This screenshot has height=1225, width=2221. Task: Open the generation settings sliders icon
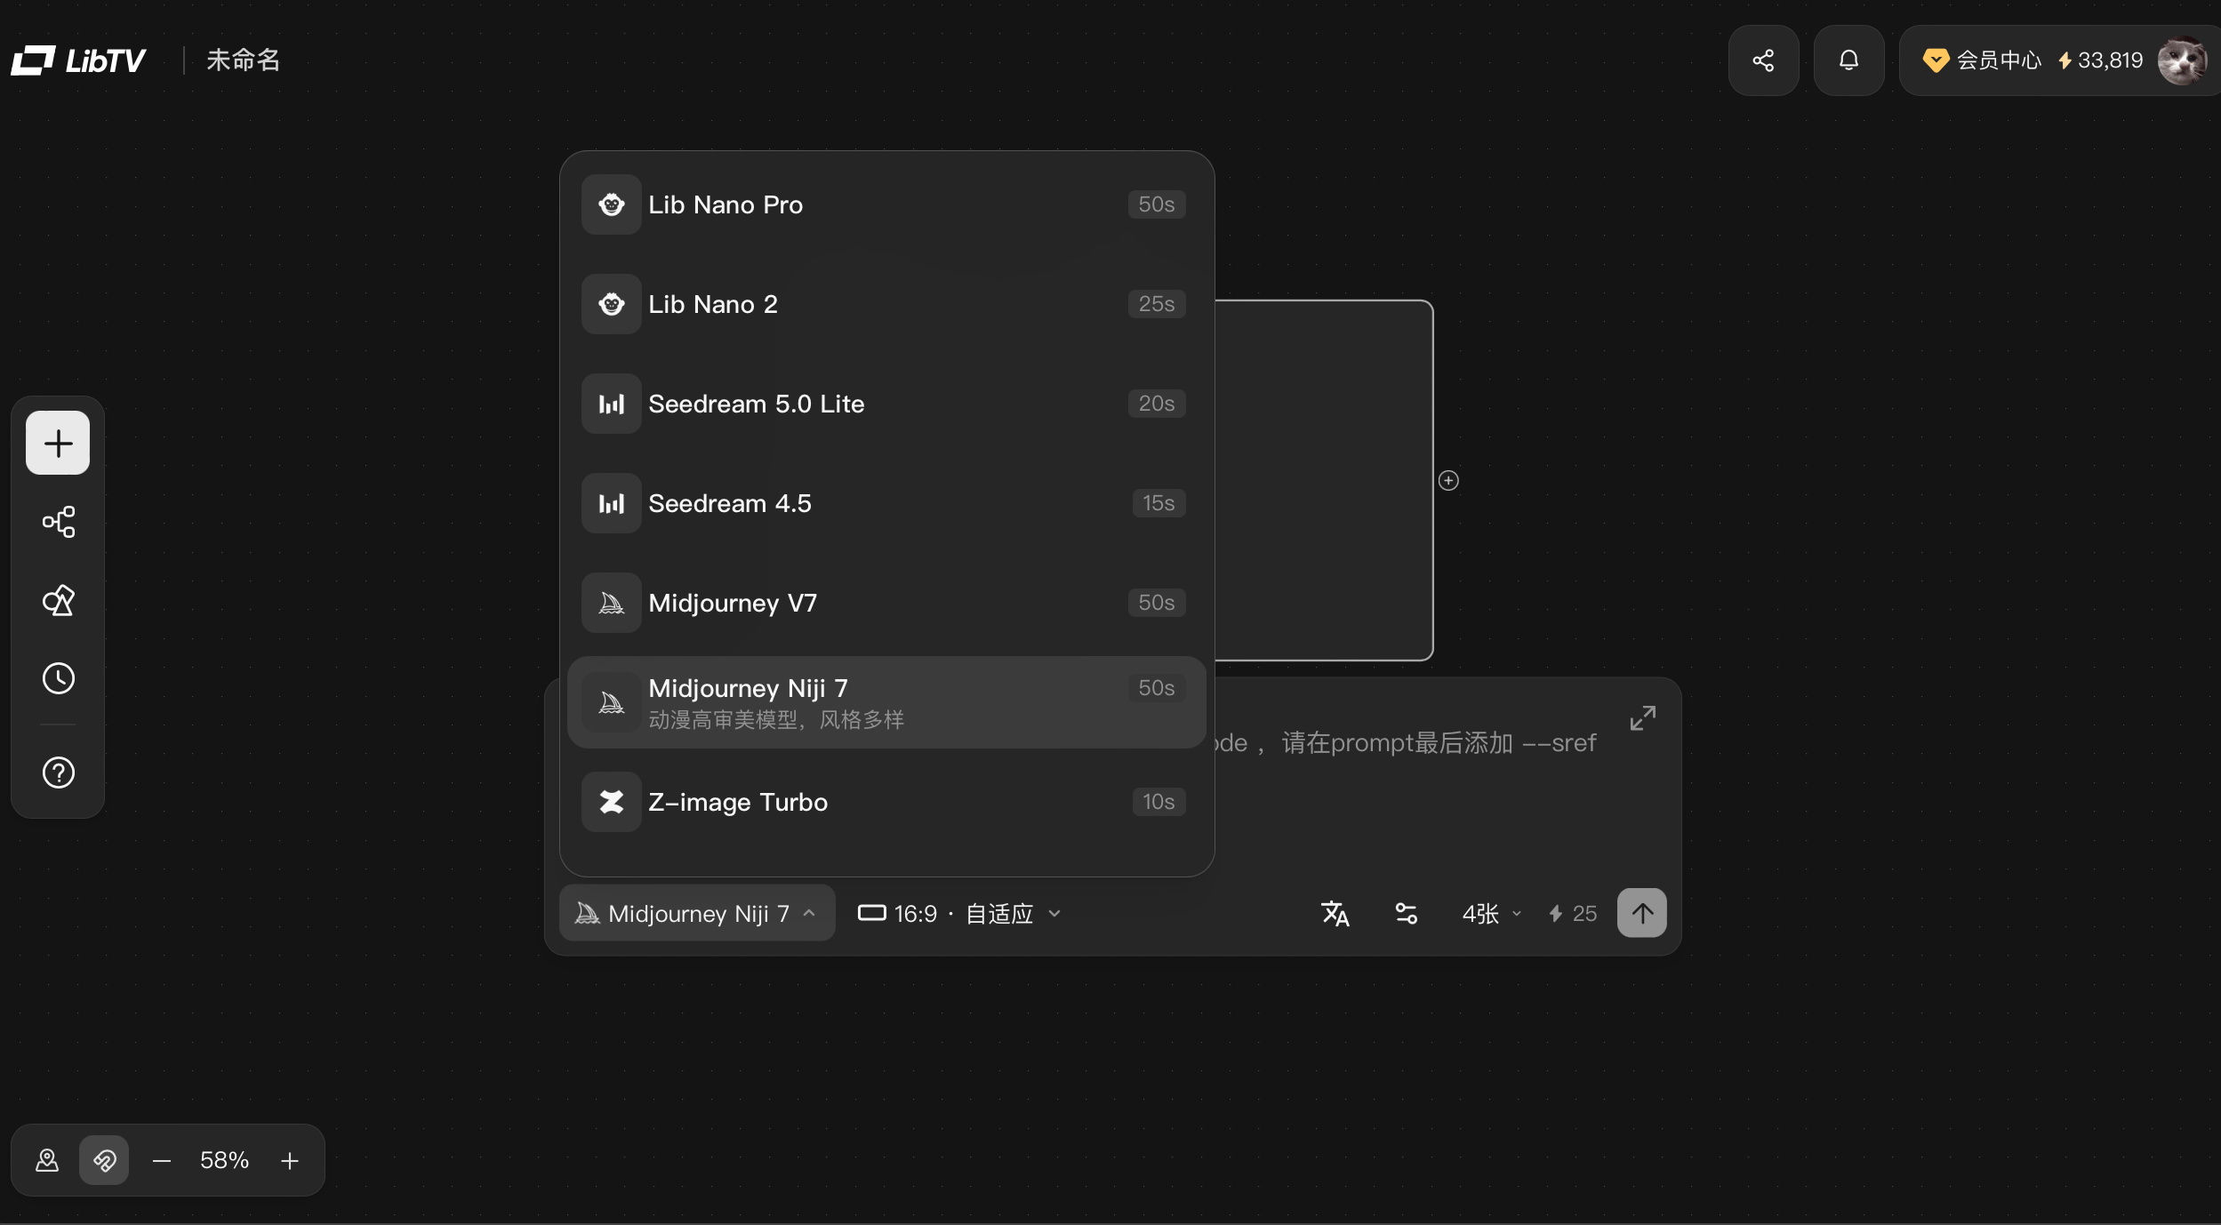(1406, 913)
